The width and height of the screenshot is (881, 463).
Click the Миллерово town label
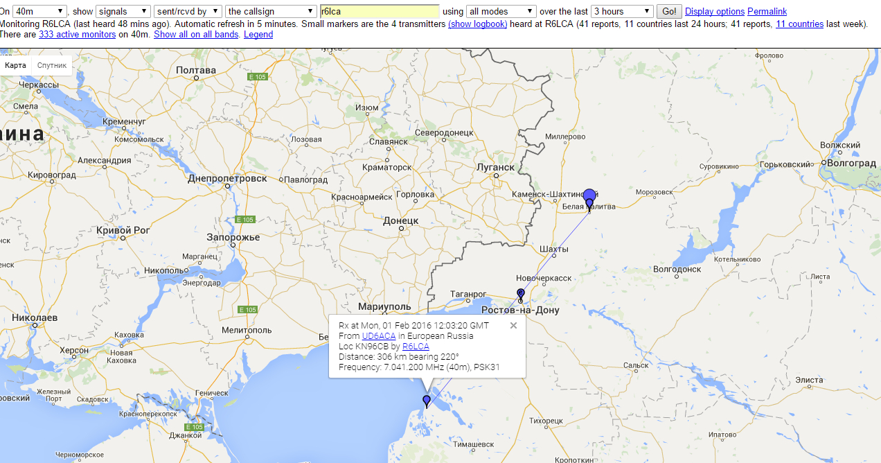coord(566,137)
